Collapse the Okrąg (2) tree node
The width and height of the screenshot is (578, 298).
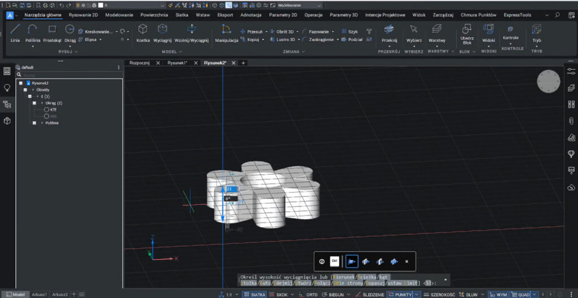coord(34,103)
